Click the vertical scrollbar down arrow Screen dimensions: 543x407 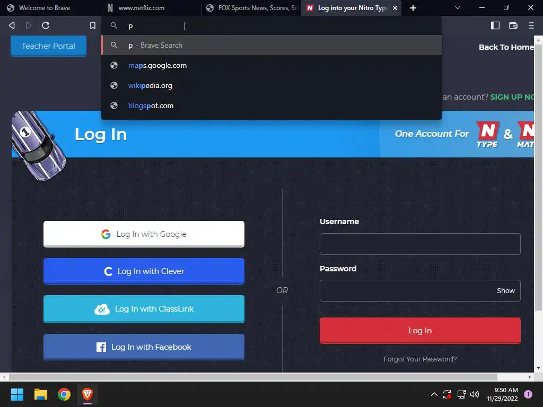click(538, 368)
